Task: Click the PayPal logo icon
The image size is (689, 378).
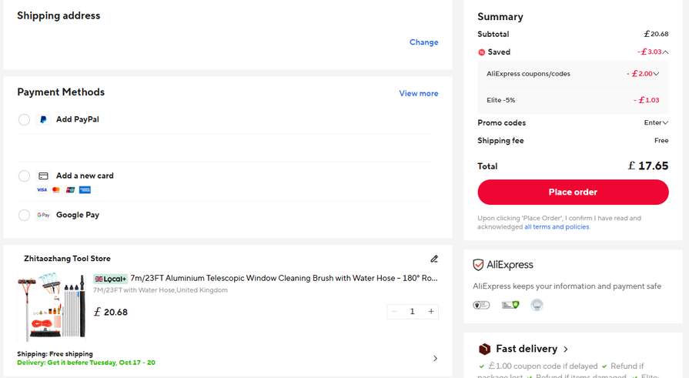Action: click(x=43, y=119)
